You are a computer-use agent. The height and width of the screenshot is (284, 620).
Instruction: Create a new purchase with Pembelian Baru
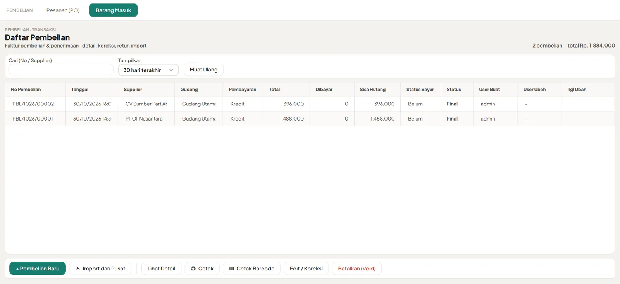click(38, 269)
